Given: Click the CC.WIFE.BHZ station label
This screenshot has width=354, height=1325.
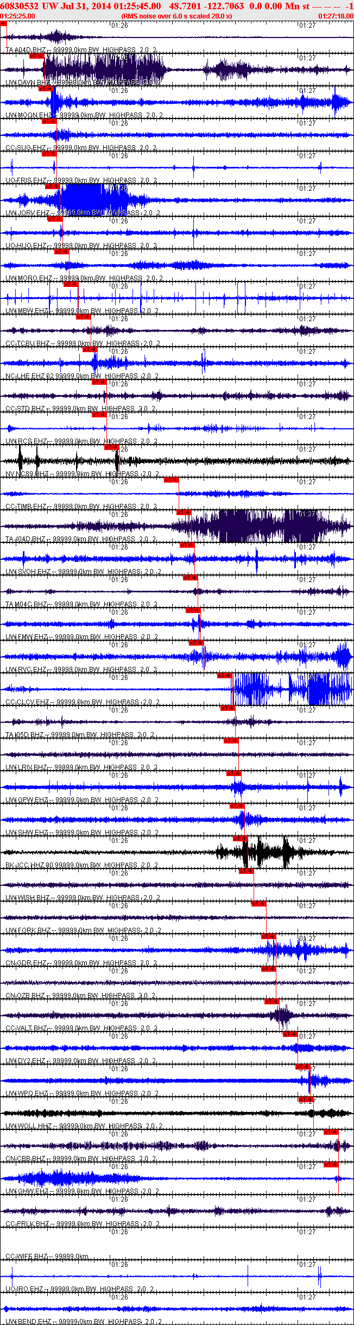Looking at the screenshot, I should tap(27, 1257).
